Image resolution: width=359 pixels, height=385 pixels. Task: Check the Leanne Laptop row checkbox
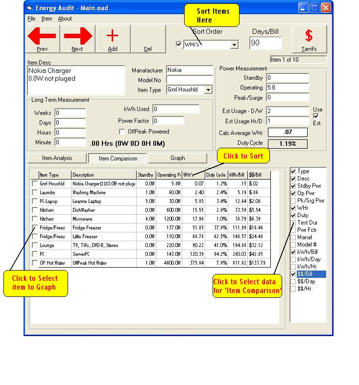pos(35,201)
